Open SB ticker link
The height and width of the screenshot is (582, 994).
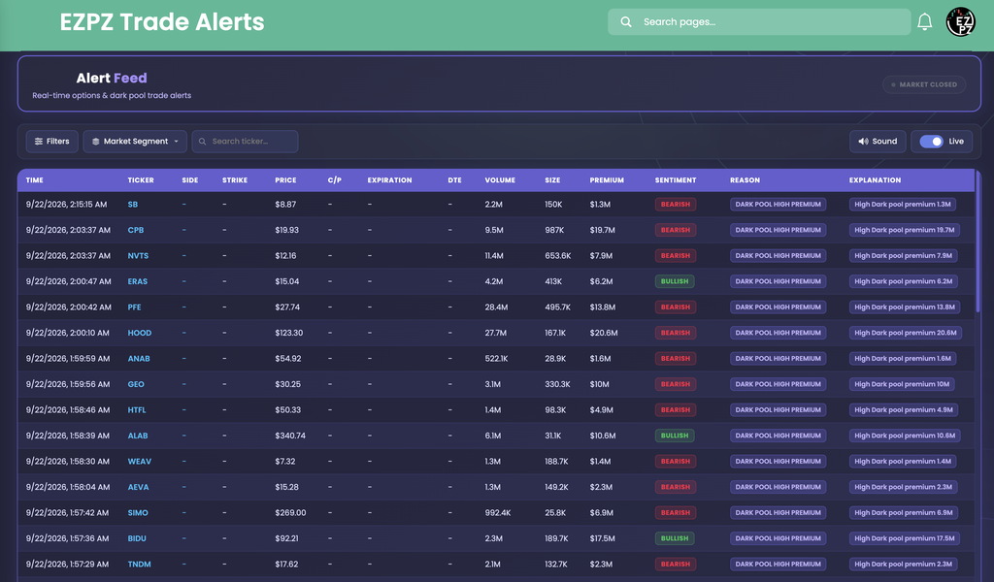[x=132, y=205]
